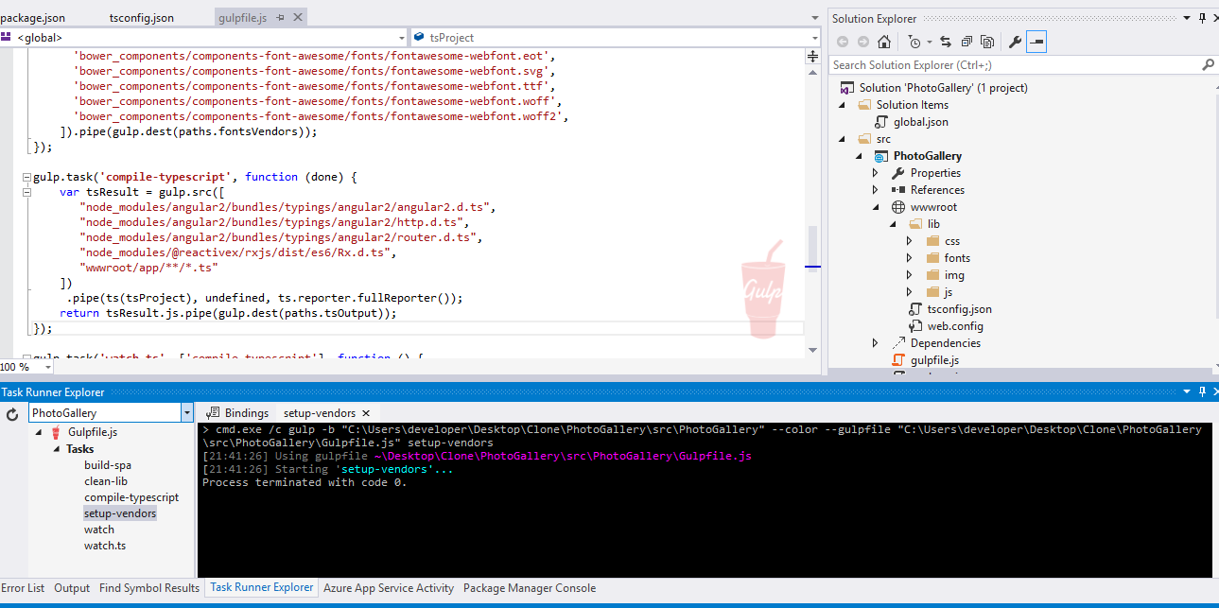Collapse the wwwroot folder tree node
Screen dimensions: 1219x608
[x=876, y=207]
